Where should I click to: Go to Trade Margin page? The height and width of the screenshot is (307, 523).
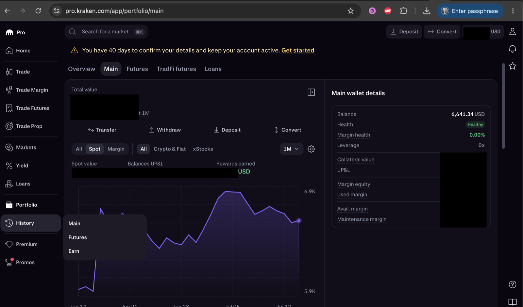pos(27,90)
